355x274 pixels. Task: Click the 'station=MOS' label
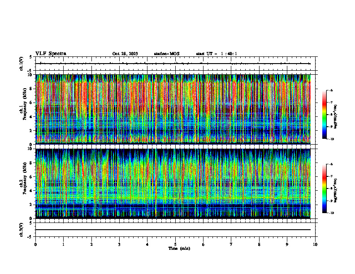[x=167, y=54]
